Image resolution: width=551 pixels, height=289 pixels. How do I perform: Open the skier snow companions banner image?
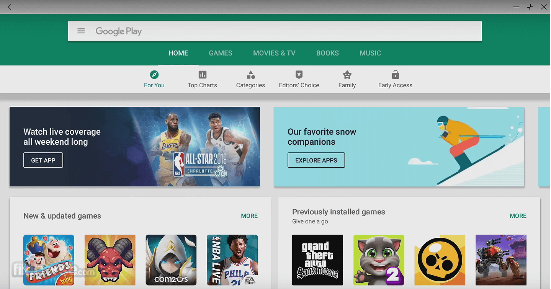point(399,147)
